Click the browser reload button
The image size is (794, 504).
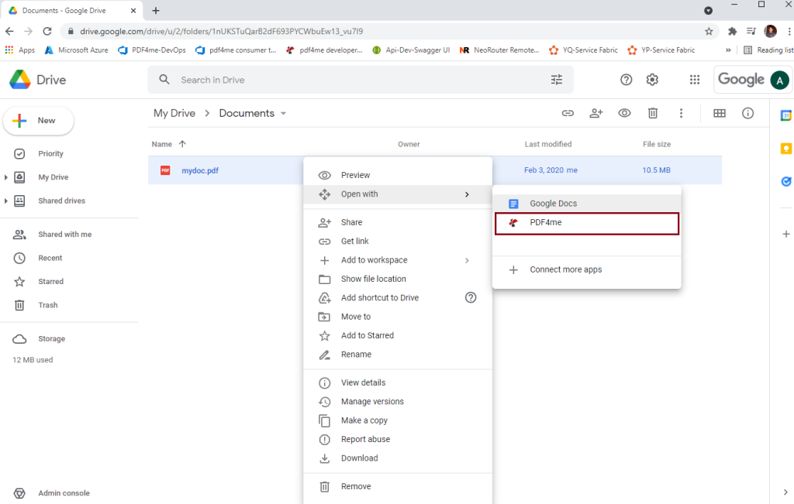click(47, 31)
